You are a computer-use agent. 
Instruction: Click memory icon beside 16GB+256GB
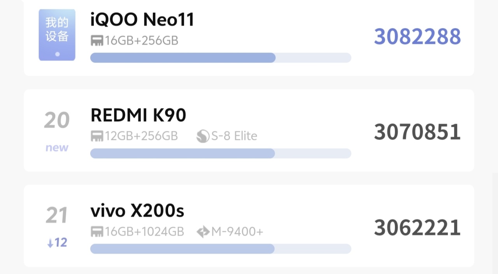click(97, 41)
